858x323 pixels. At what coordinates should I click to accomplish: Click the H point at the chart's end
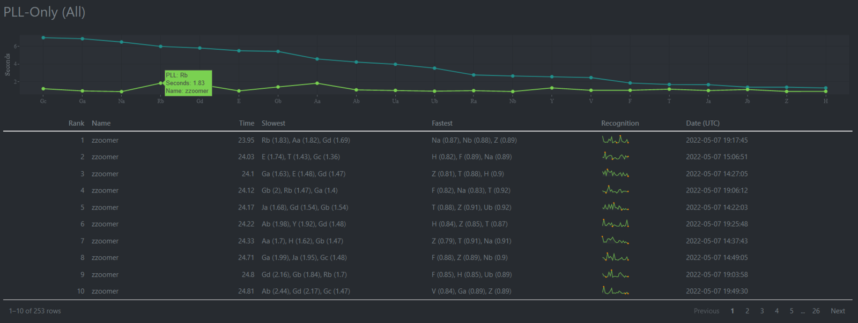[x=825, y=88]
